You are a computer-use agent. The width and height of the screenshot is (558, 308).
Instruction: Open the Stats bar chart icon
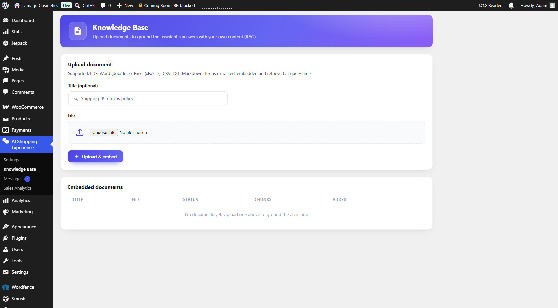tap(6, 32)
